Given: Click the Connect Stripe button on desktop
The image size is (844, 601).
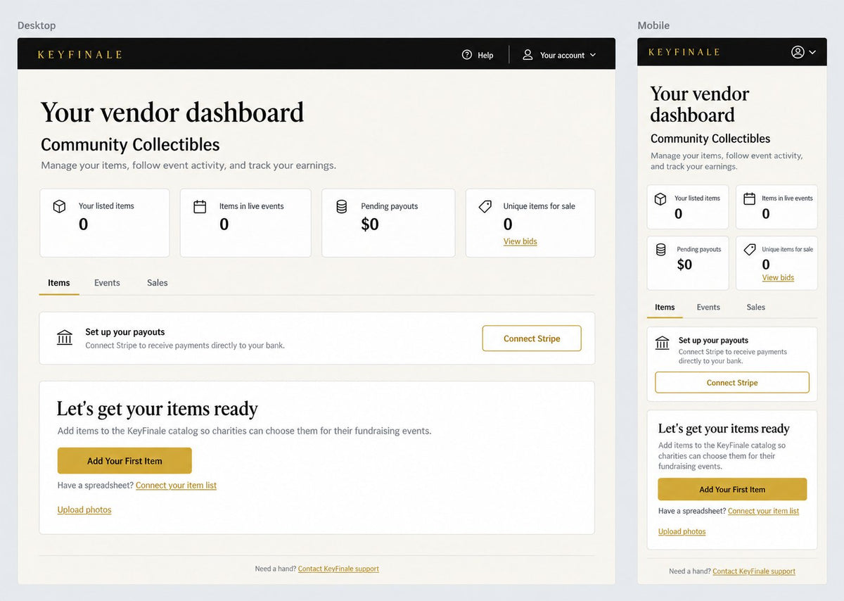Looking at the screenshot, I should (532, 339).
